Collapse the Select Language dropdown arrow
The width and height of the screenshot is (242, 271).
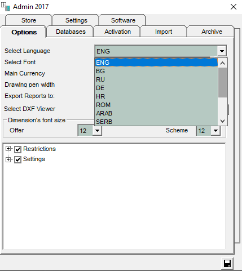tap(222, 51)
